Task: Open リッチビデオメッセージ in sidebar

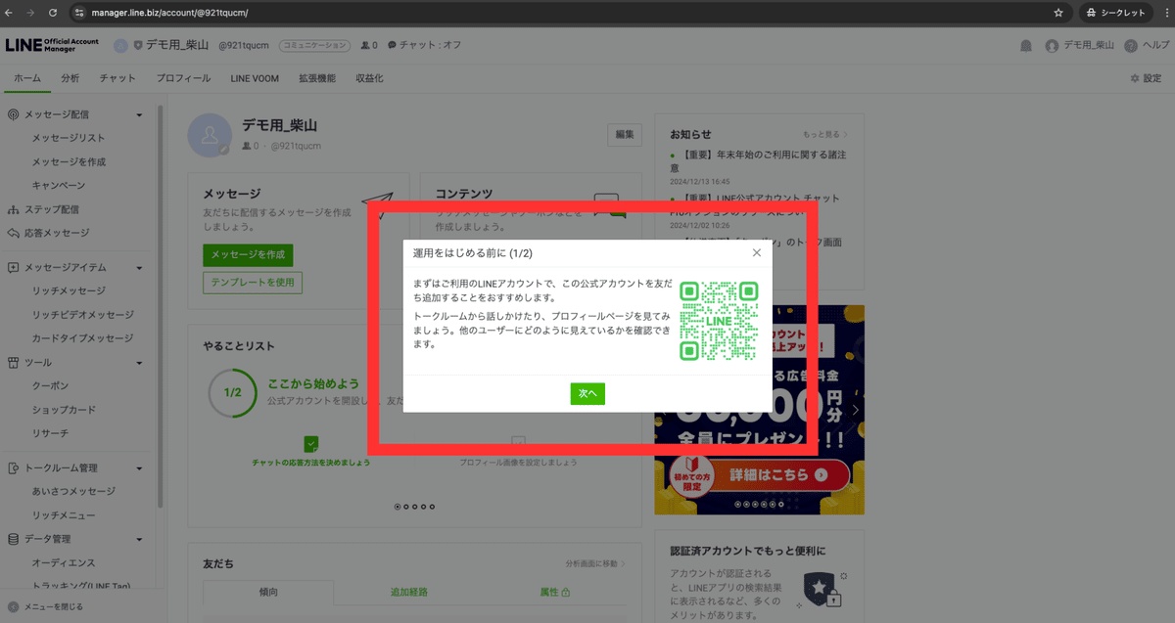Action: click(82, 315)
